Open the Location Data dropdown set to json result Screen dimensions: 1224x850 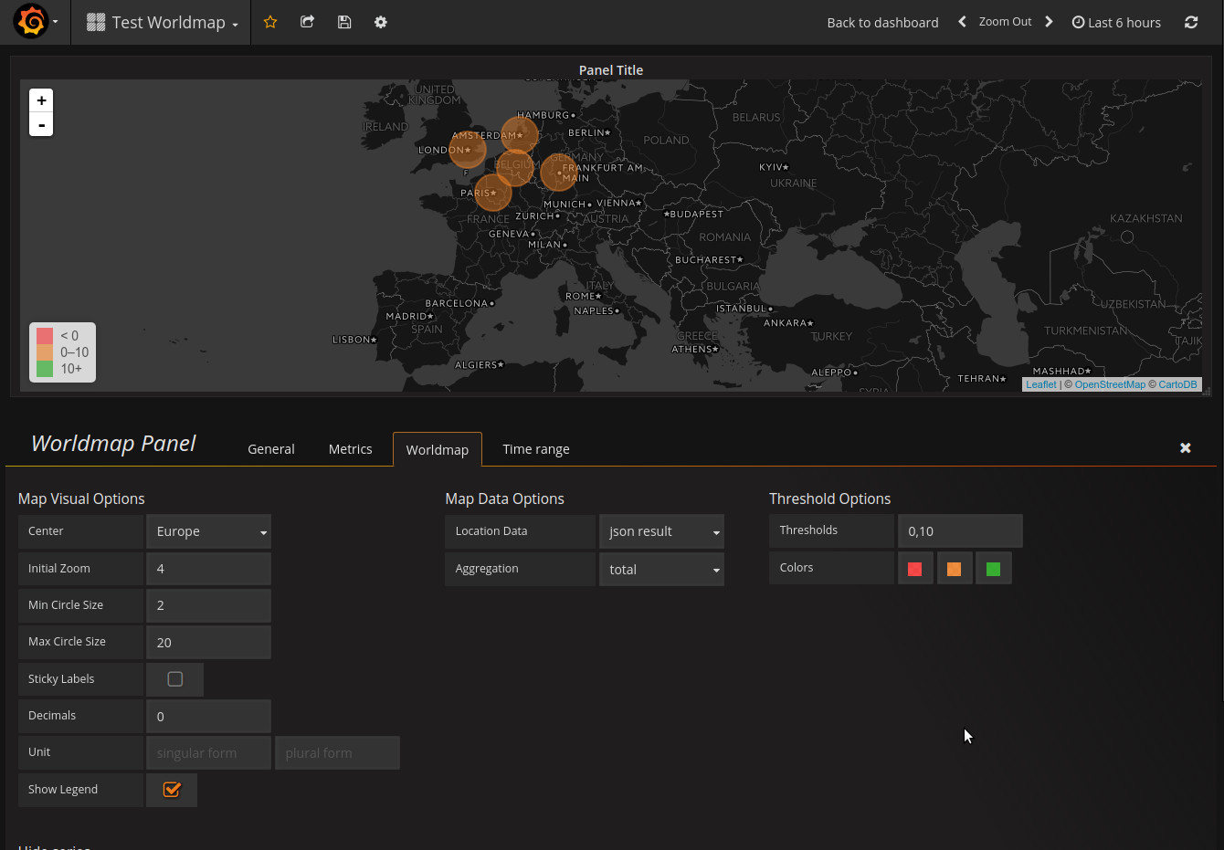pyautogui.click(x=661, y=531)
